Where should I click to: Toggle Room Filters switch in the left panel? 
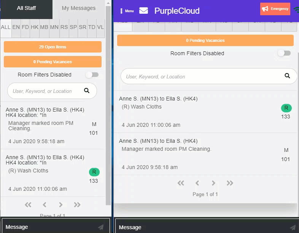click(92, 75)
